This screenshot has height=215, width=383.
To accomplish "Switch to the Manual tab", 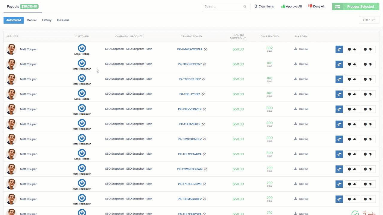I will (x=31, y=20).
